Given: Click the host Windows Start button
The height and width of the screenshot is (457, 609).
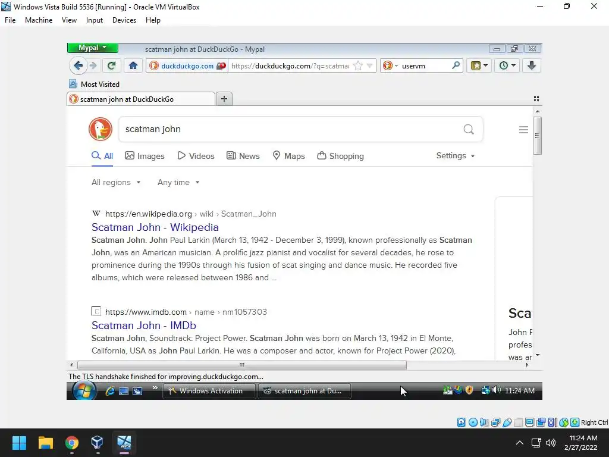Looking at the screenshot, I should pyautogui.click(x=19, y=443).
